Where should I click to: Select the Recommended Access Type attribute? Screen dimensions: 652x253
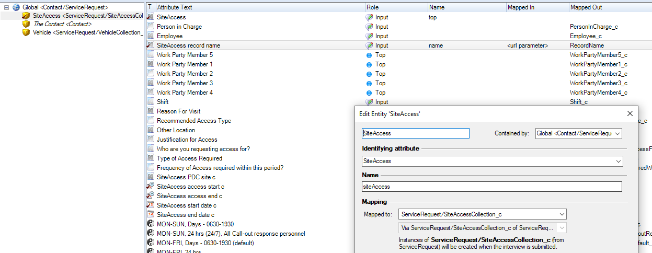(193, 121)
